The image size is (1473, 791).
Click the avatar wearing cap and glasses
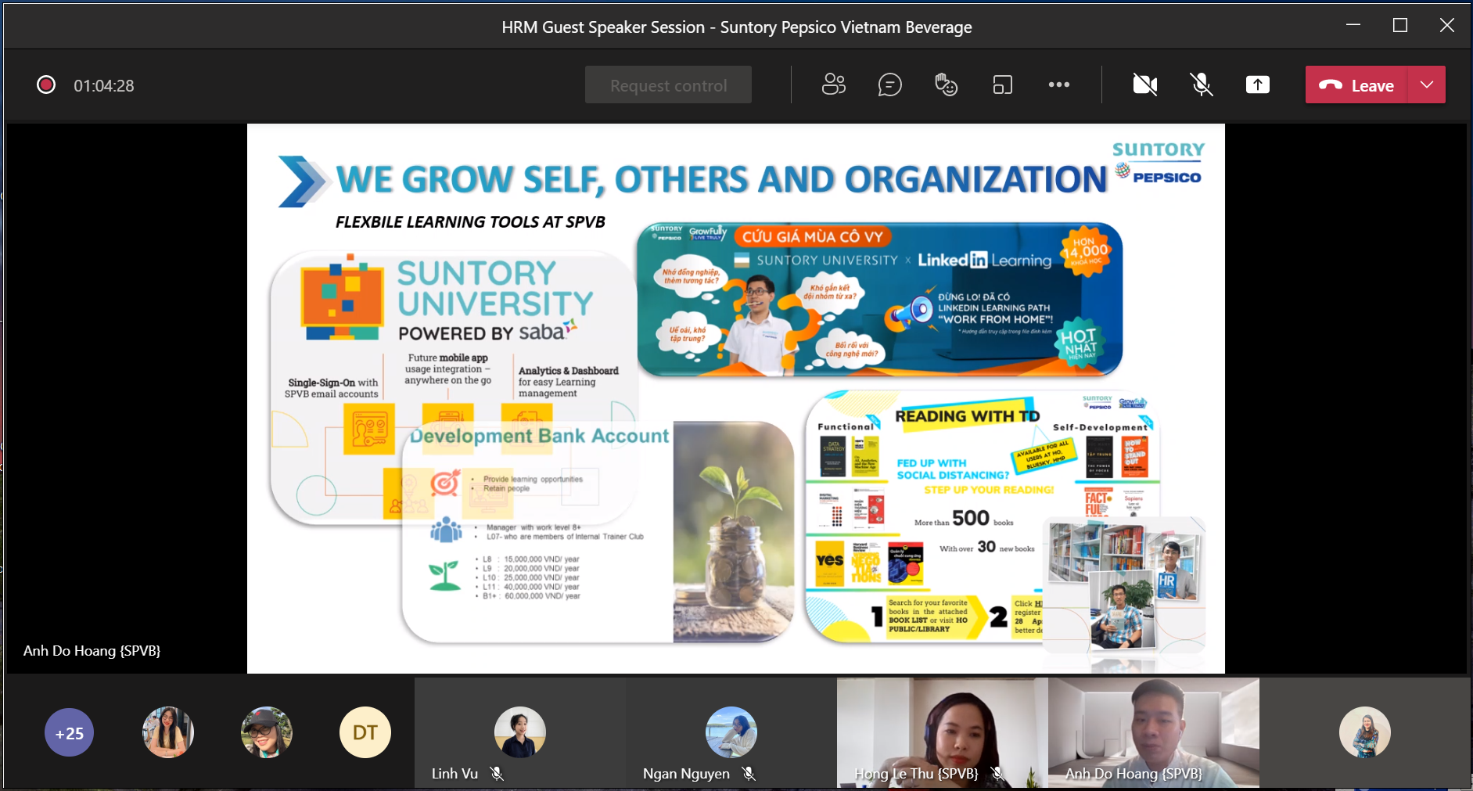pos(267,733)
